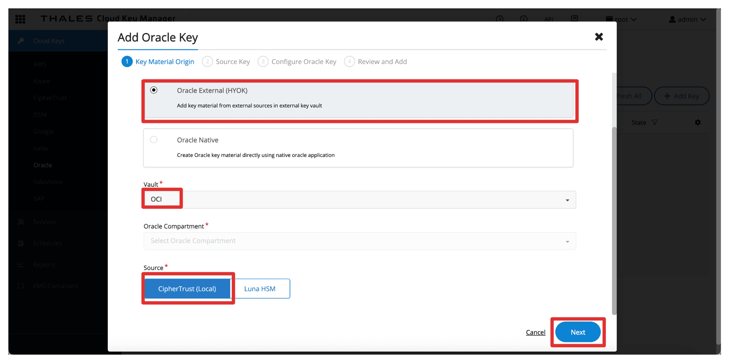Open the admin user menu

(687, 19)
